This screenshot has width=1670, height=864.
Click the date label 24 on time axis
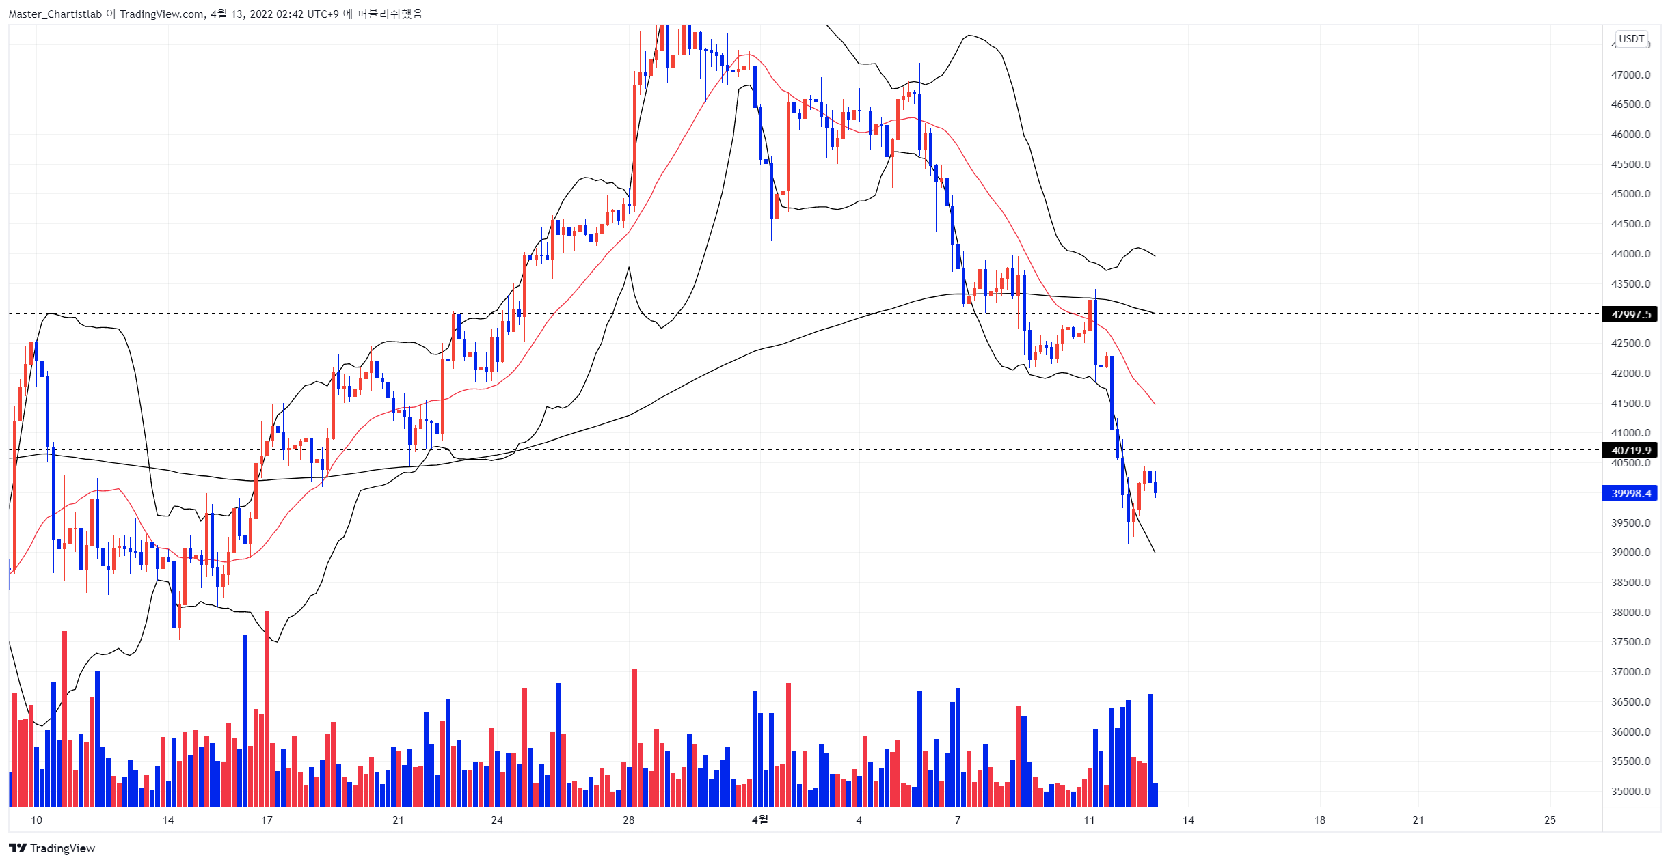(x=497, y=820)
